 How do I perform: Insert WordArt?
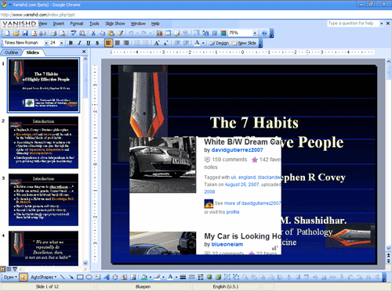pos(107,277)
